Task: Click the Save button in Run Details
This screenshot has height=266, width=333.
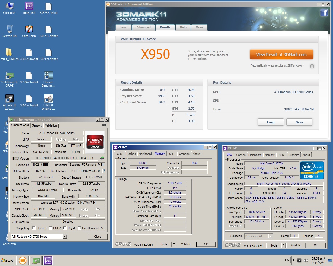Action: coord(299,122)
